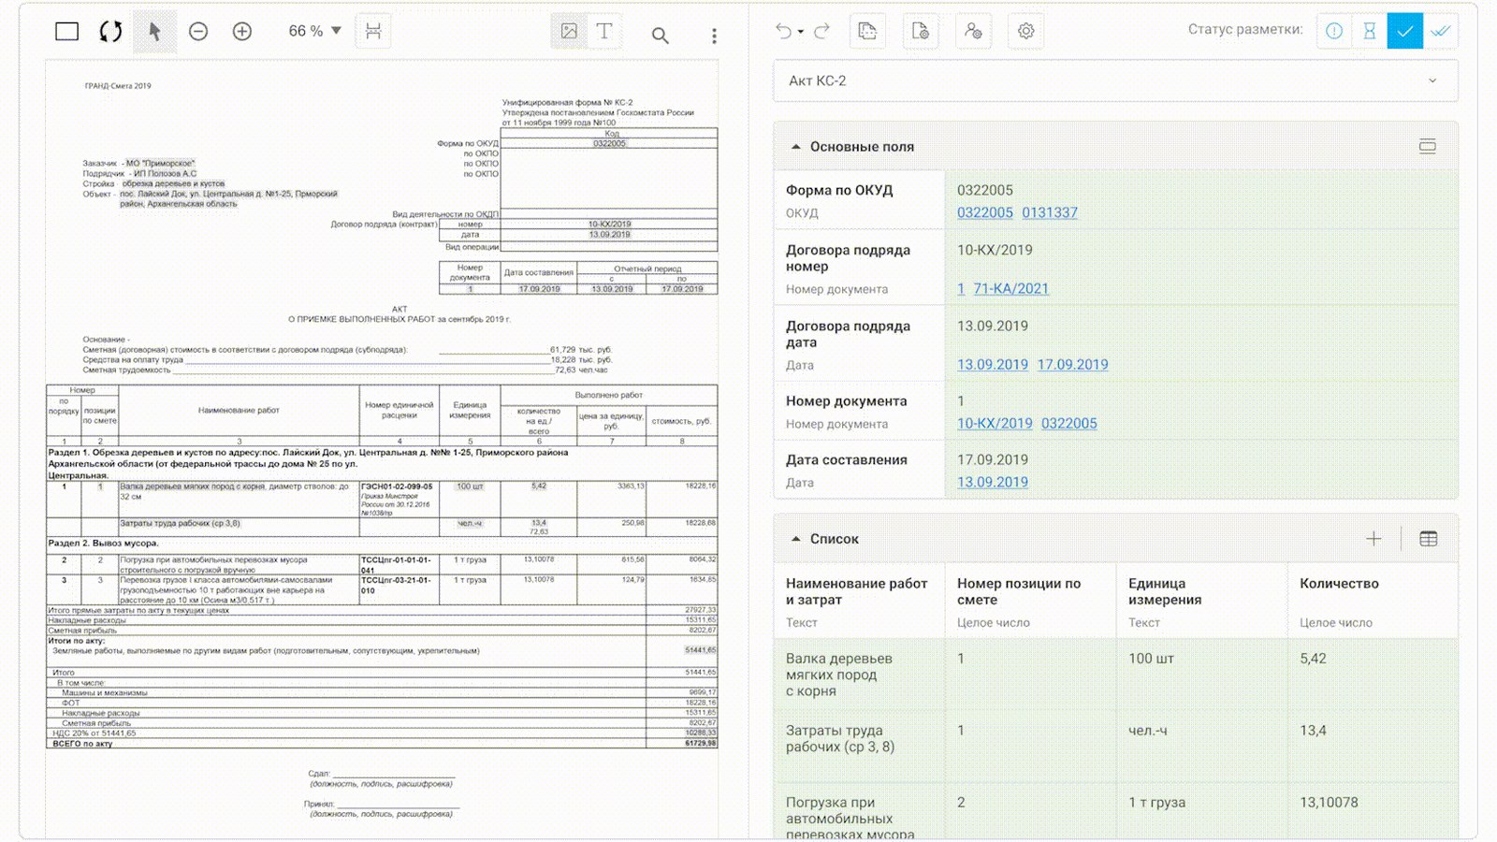Click the fit-to-width page icon
Screen dimensions: 1497x842
pos(373,31)
